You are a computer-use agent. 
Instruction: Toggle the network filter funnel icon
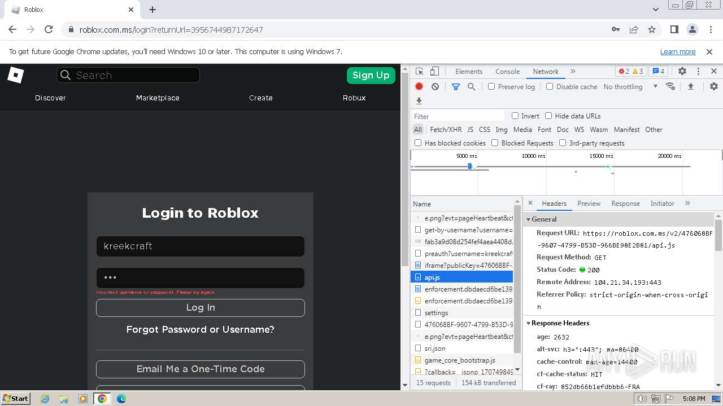pos(456,86)
